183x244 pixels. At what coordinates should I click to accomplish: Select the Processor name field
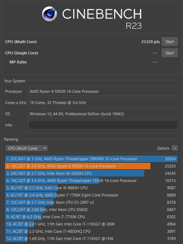103,91
